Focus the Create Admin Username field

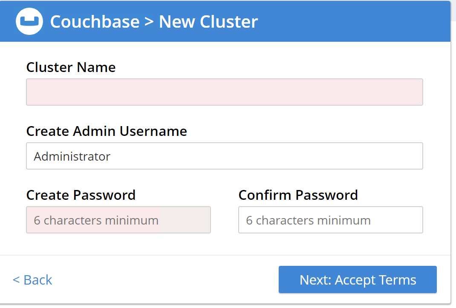pyautogui.click(x=224, y=156)
